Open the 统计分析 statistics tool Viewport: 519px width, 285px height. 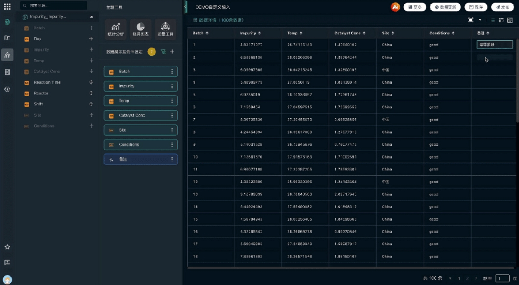coord(116,29)
